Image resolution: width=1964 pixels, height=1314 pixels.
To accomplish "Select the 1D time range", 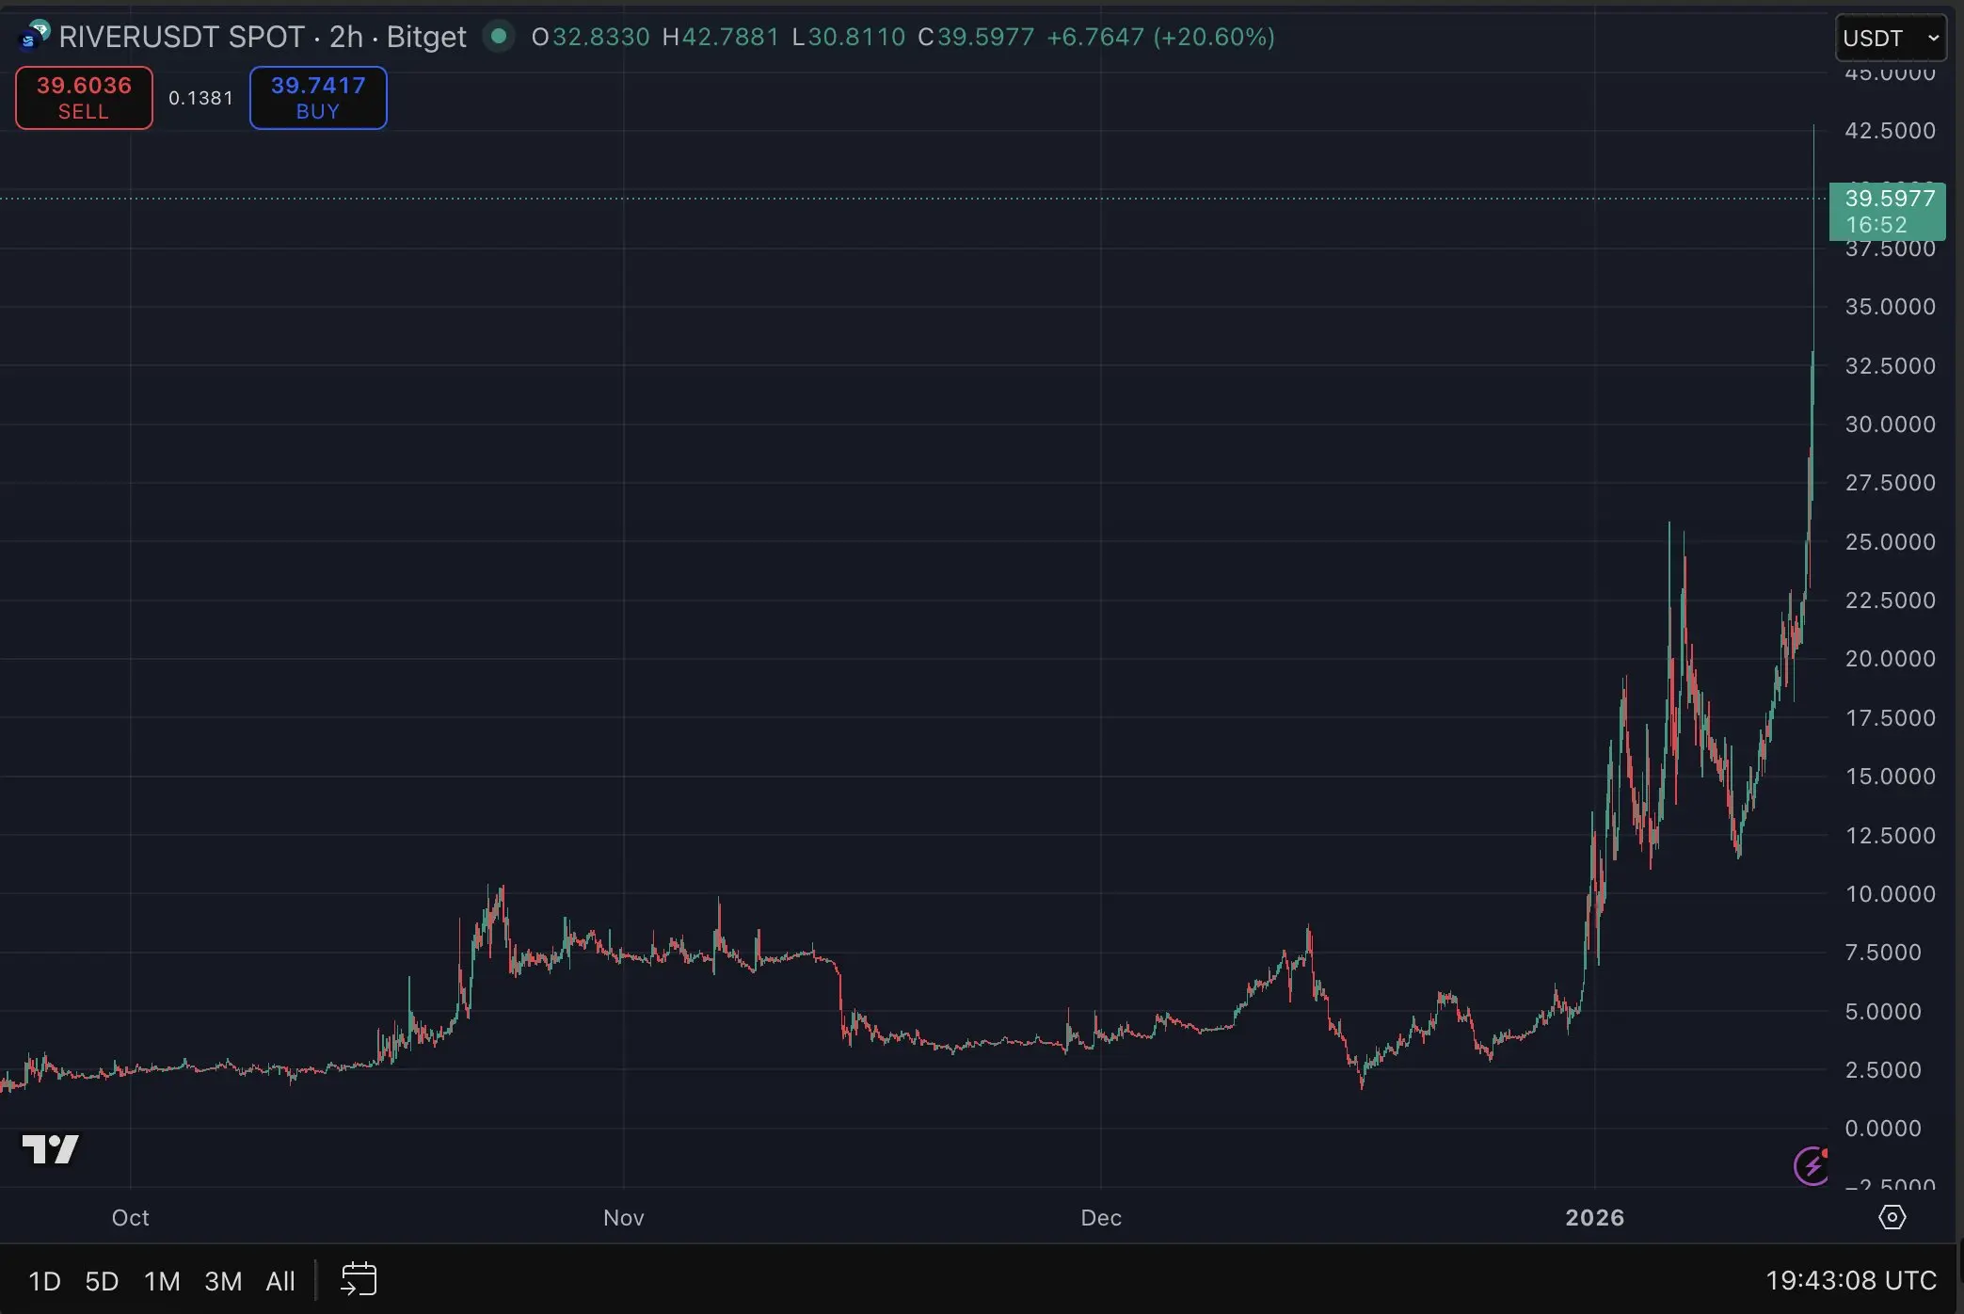I will coord(44,1281).
